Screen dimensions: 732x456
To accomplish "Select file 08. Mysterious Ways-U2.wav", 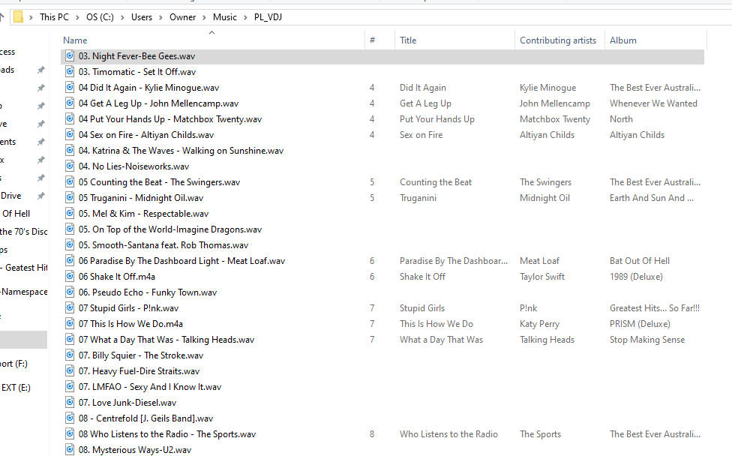I will click(135, 450).
